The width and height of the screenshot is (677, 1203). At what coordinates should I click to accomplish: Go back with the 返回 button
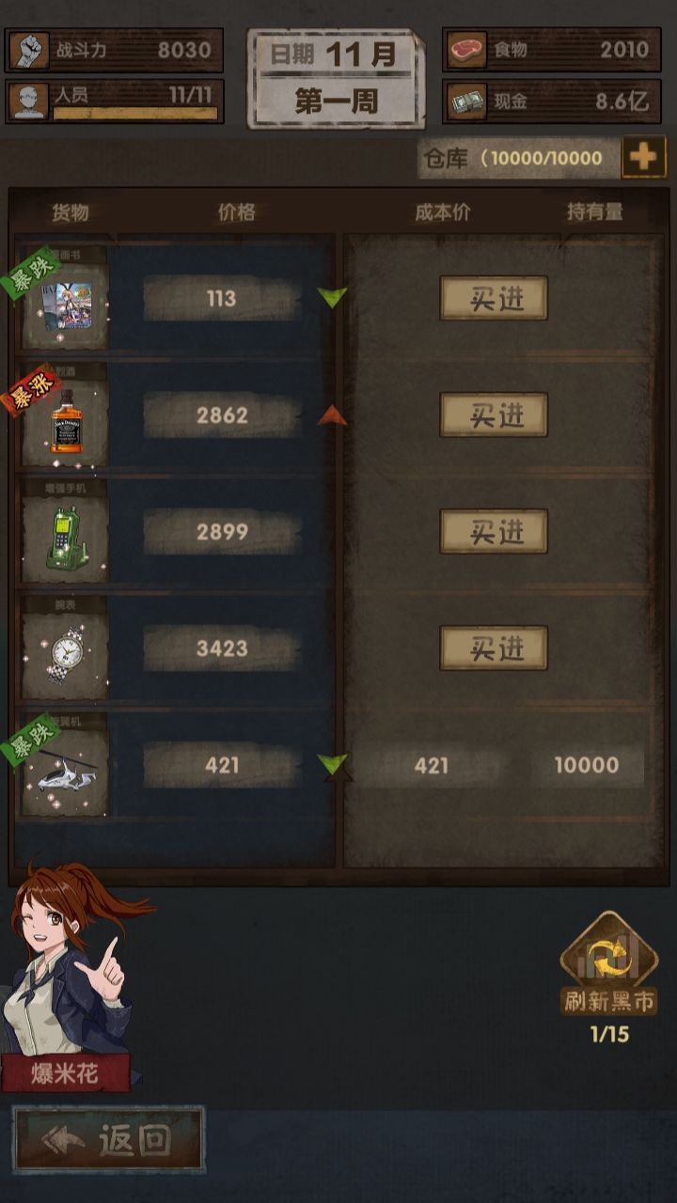pos(109,1139)
